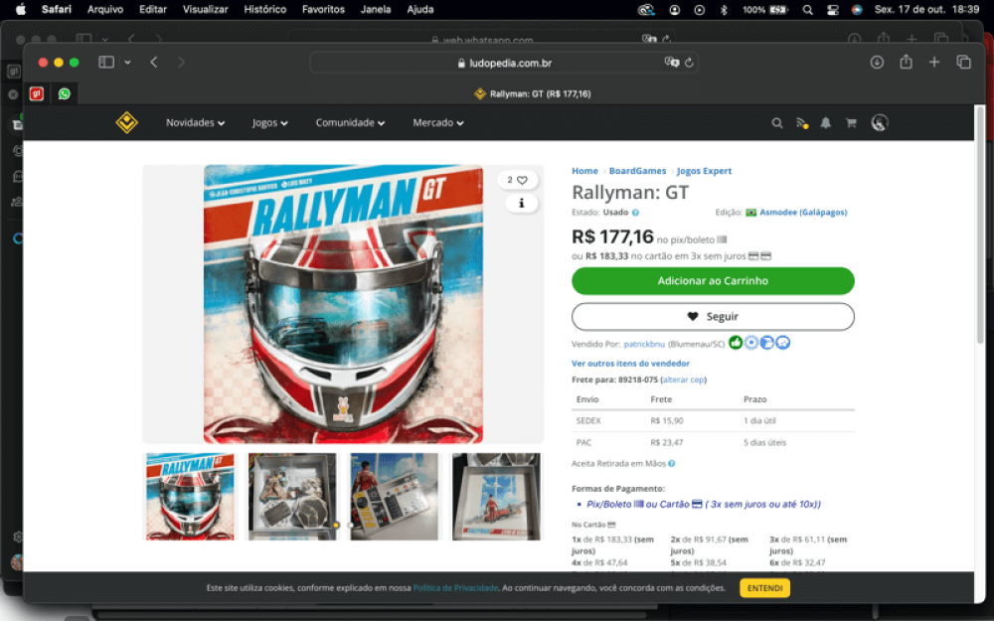Open the site search magnifier icon
The width and height of the screenshot is (994, 621).
(x=777, y=123)
